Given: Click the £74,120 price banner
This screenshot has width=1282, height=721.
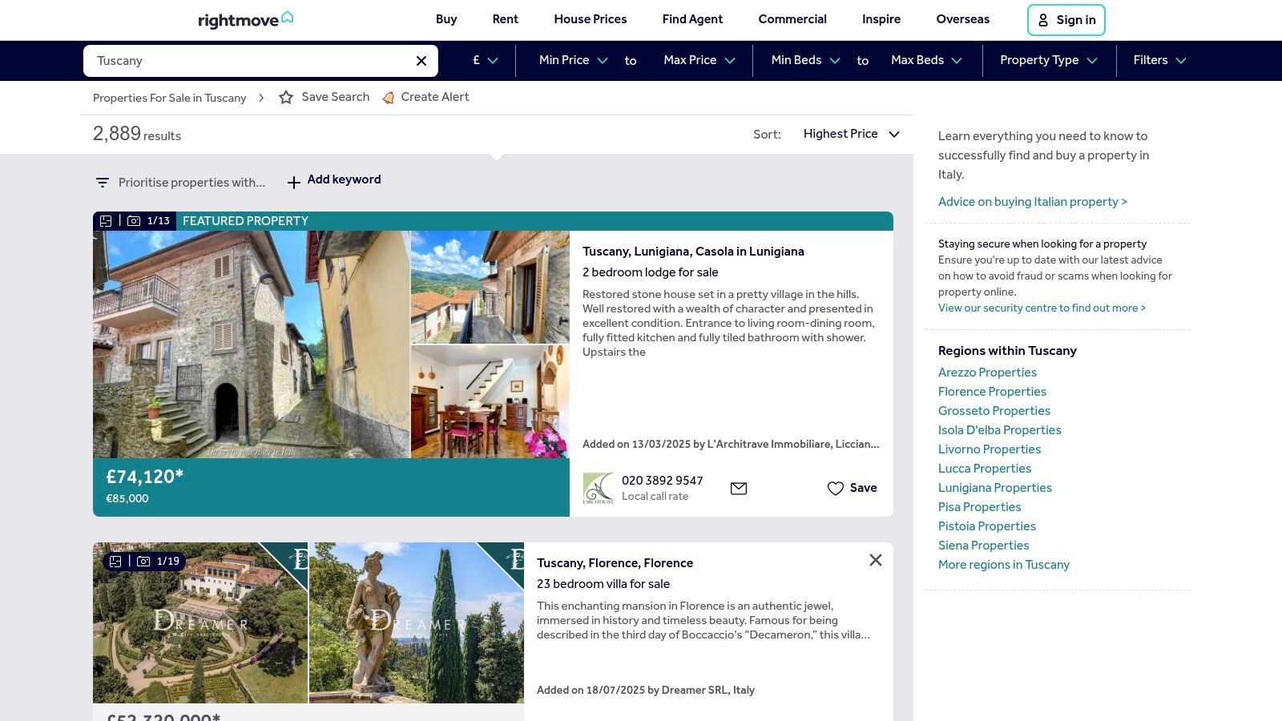Looking at the screenshot, I should [331, 487].
